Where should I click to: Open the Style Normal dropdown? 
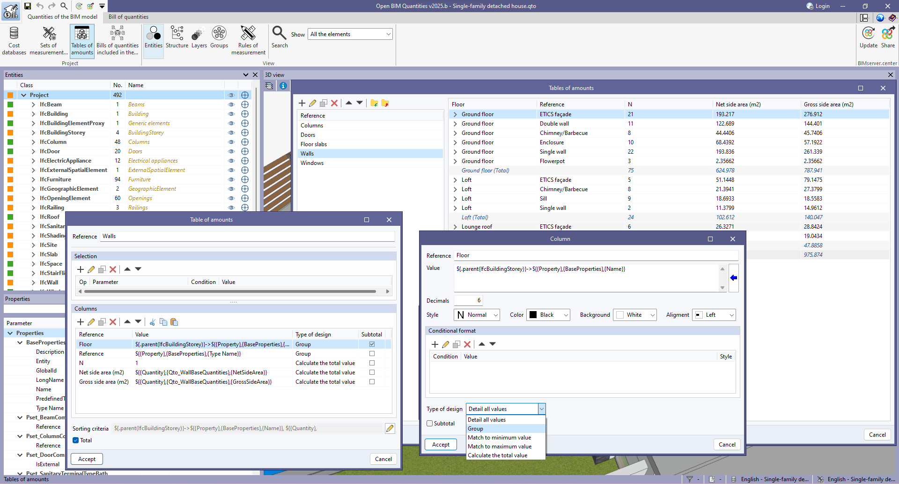click(x=477, y=315)
